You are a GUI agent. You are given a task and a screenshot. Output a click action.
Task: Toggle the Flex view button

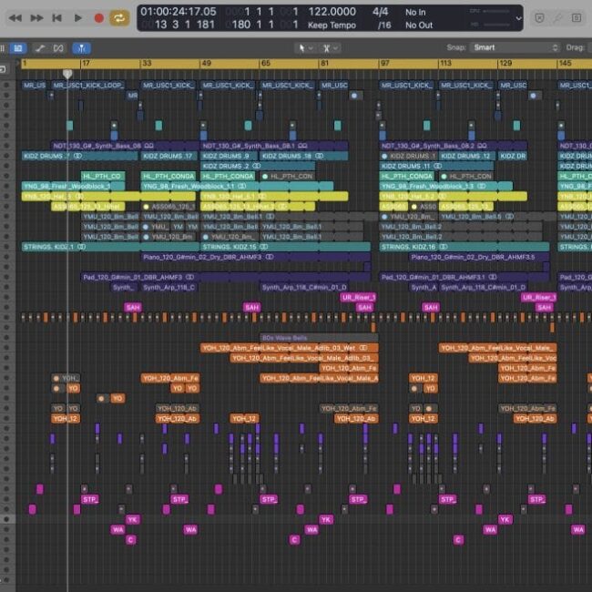[59, 47]
